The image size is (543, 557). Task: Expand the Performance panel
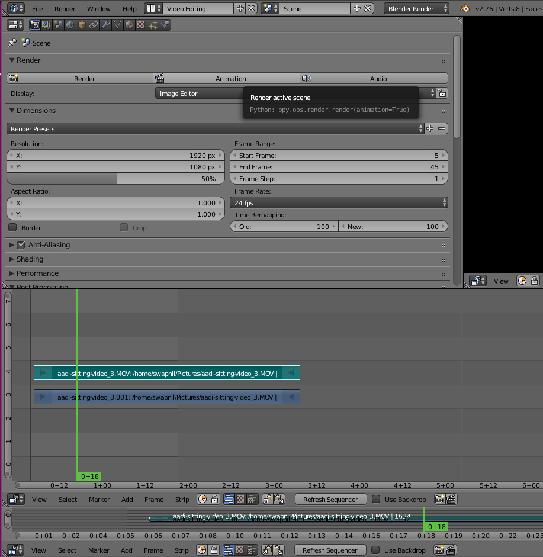[x=12, y=273]
